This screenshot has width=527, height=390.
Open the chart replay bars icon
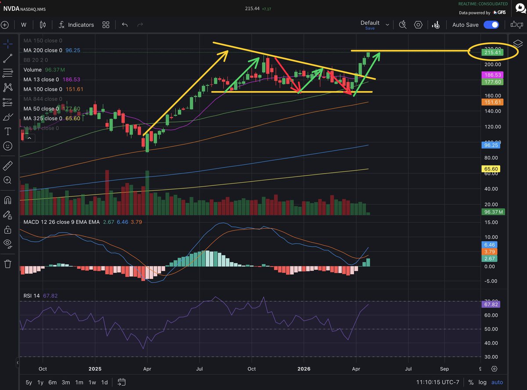tap(436, 25)
